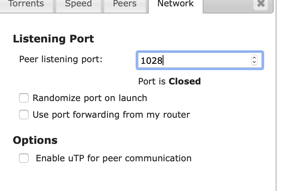Click the 'Use port forwarding from my router' label

coord(111,115)
